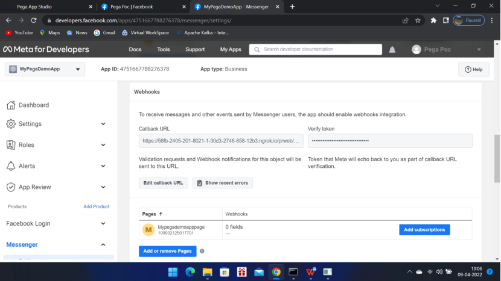Open Windows Start menu

tap(173, 272)
